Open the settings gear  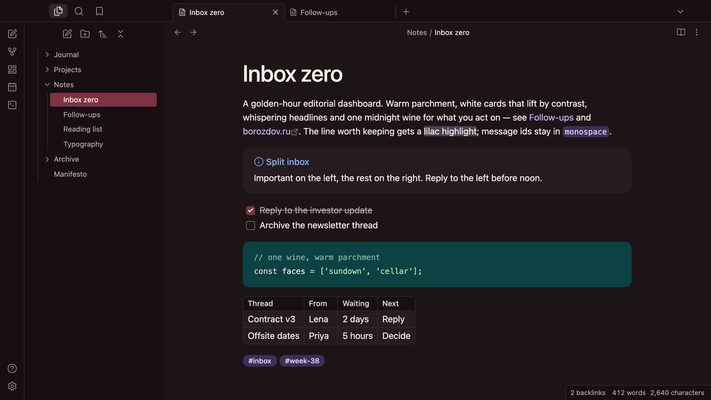(12, 386)
